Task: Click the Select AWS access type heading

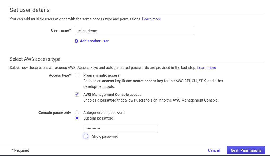Action: click(35, 59)
